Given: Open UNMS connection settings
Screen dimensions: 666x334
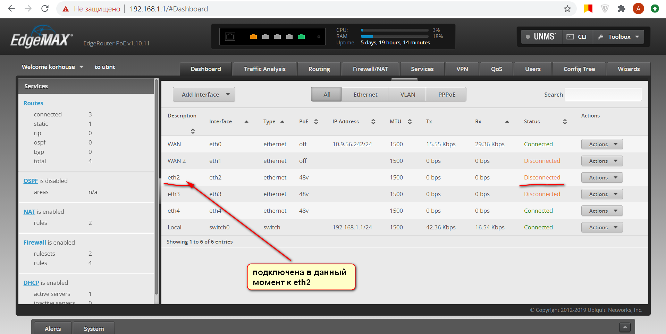Looking at the screenshot, I should (541, 37).
